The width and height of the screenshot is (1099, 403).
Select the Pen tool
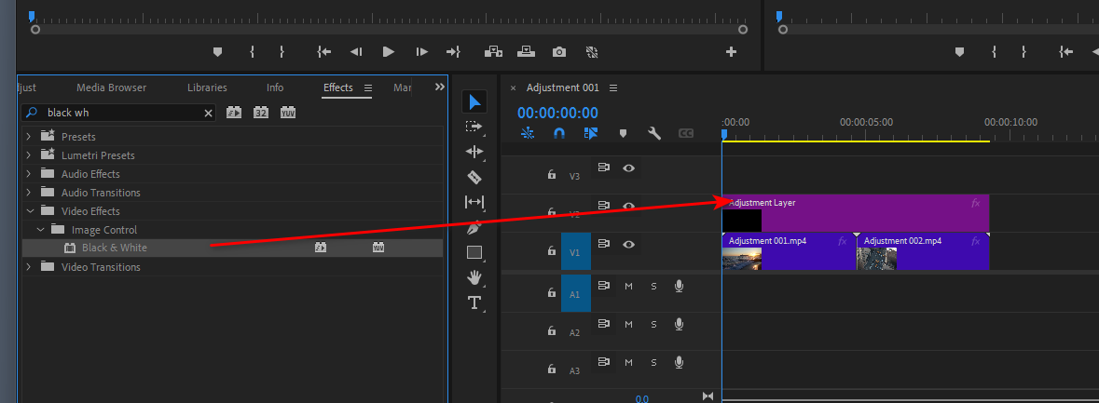tap(474, 227)
